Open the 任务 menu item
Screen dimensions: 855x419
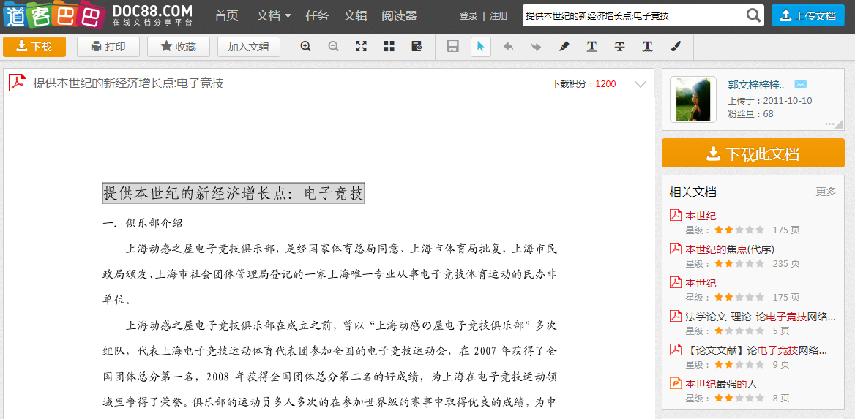pyautogui.click(x=317, y=15)
